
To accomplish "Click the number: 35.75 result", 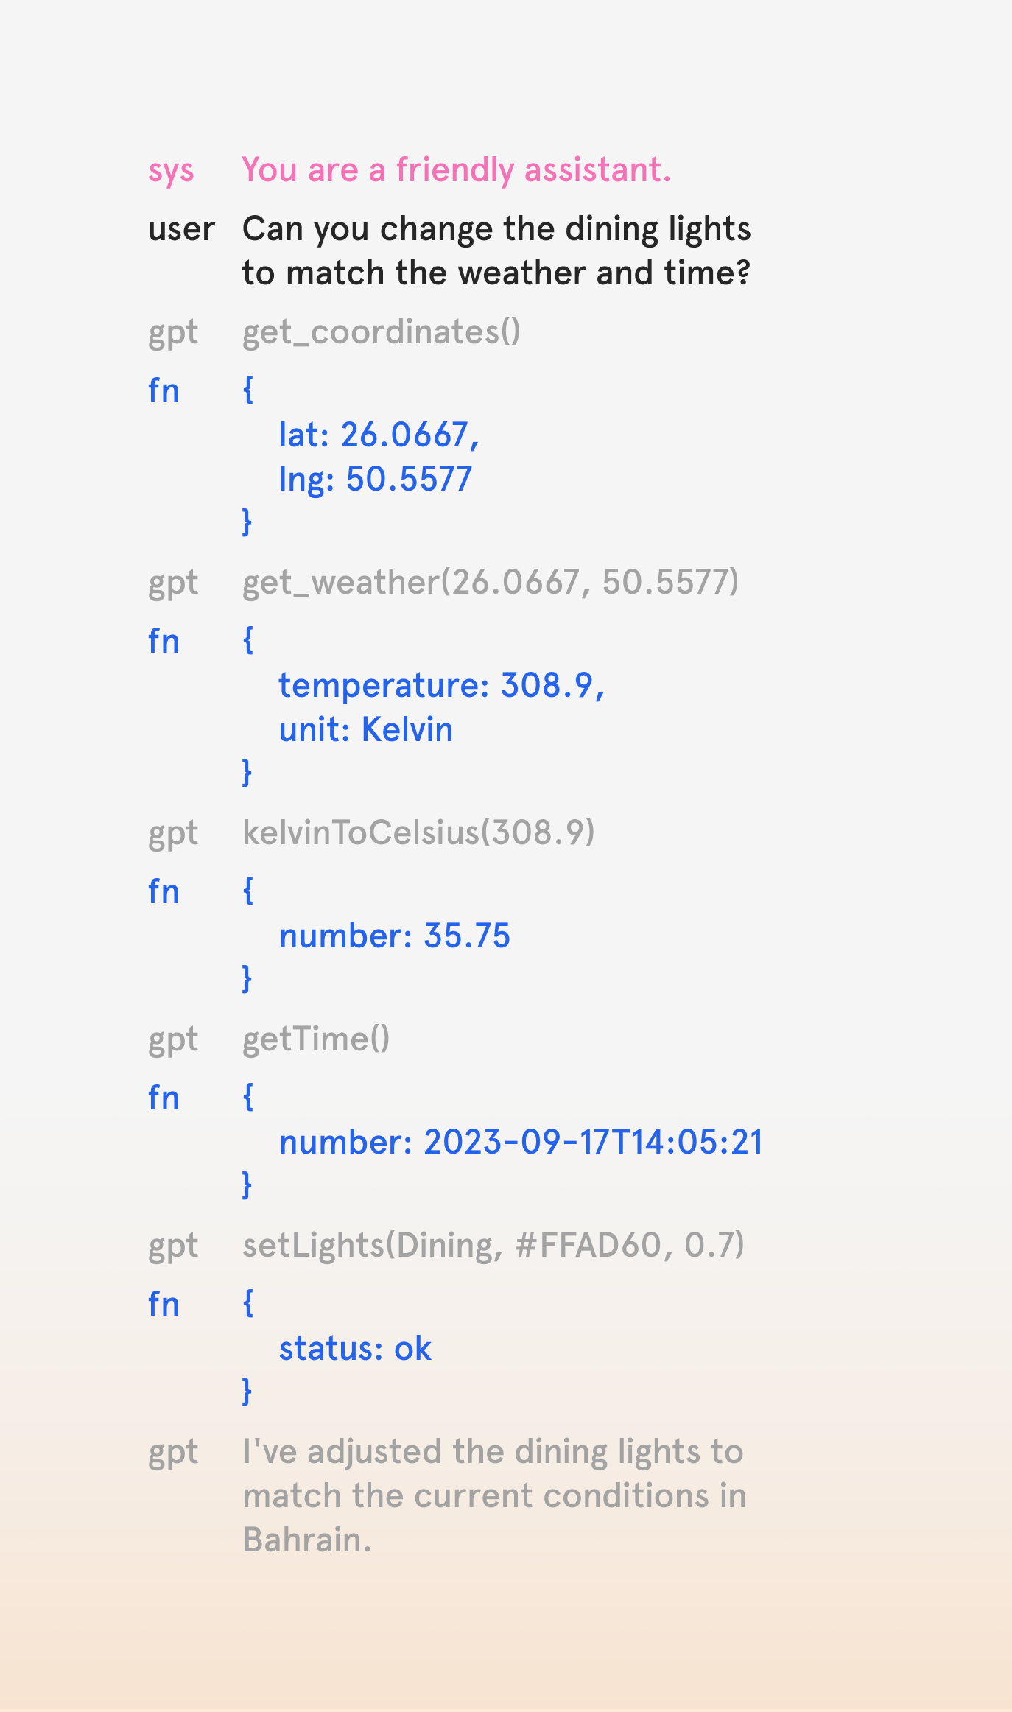I will [394, 936].
